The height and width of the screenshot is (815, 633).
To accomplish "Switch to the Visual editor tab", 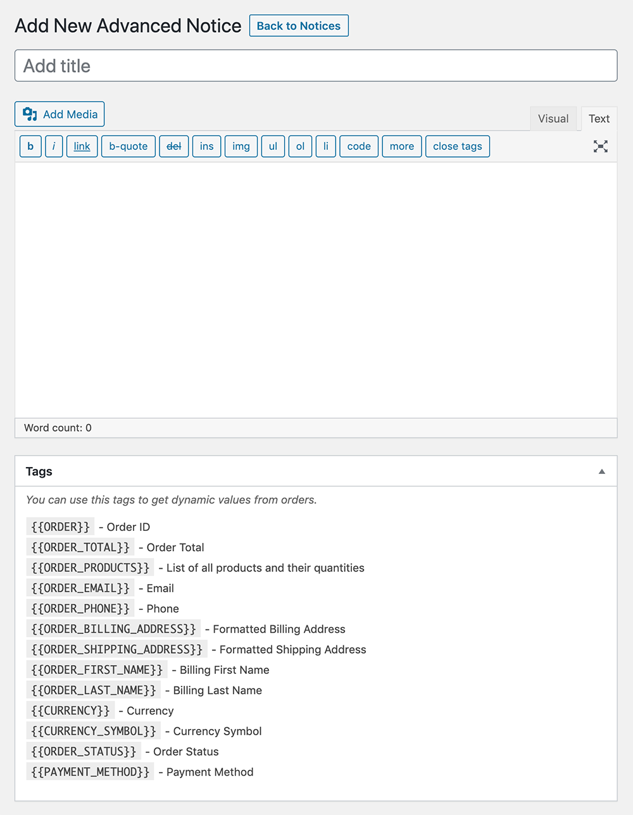I will point(553,118).
